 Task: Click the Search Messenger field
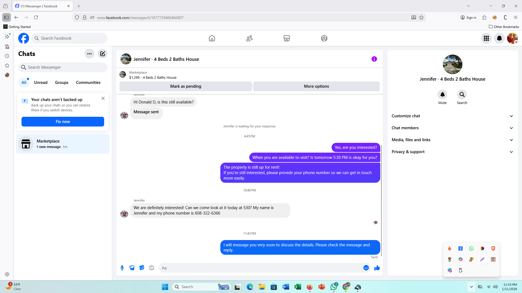pyautogui.click(x=63, y=67)
